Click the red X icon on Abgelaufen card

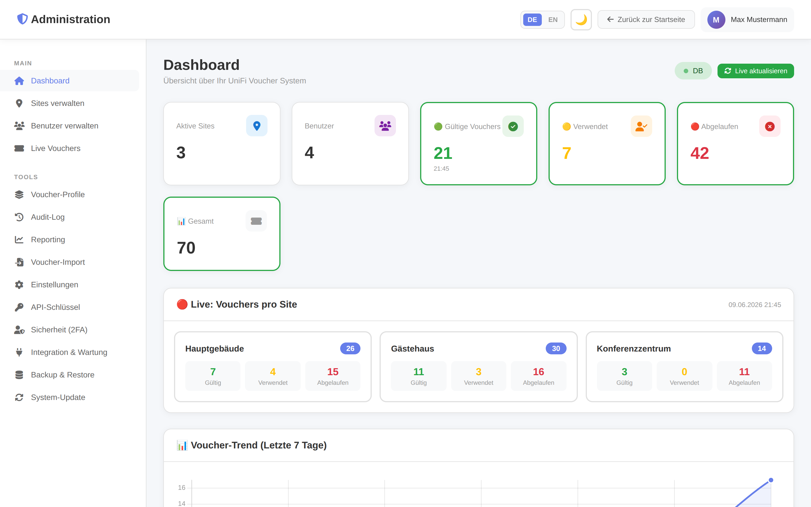770,126
